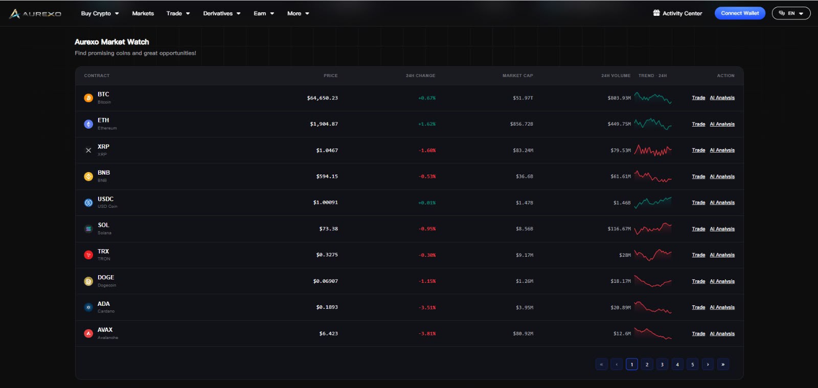Click the Cardano coin icon

pyautogui.click(x=88, y=307)
